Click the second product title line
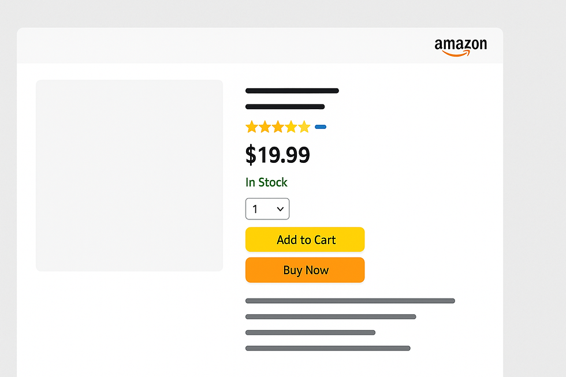This screenshot has height=377, width=566. [x=285, y=106]
